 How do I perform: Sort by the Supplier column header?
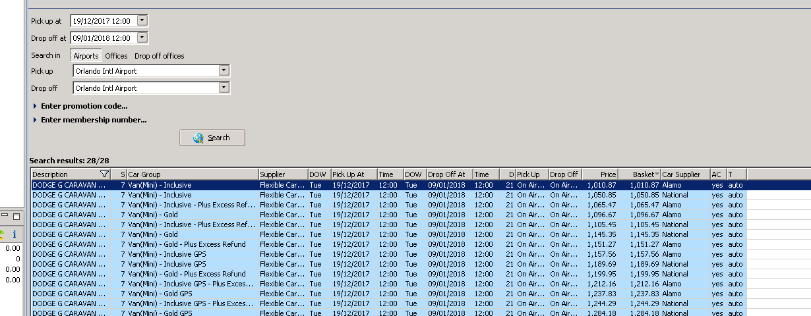pyautogui.click(x=283, y=174)
